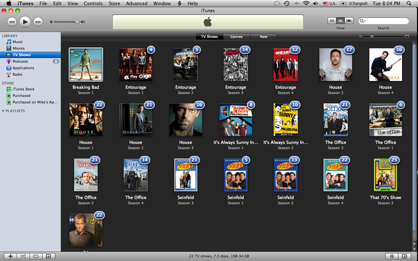Open the File menu
418x261 pixels.
(x=43, y=4)
